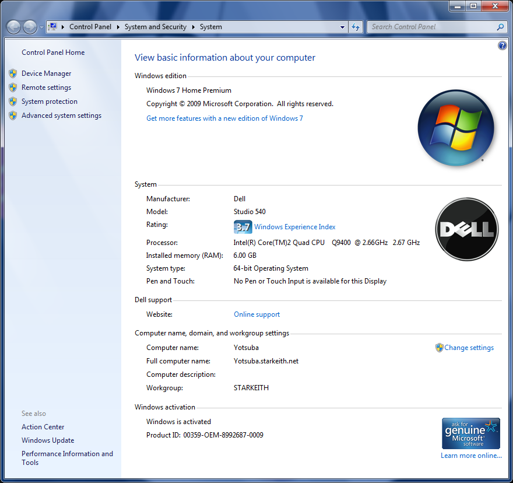Click the search magnifier icon
The width and height of the screenshot is (513, 483).
pyautogui.click(x=500, y=27)
